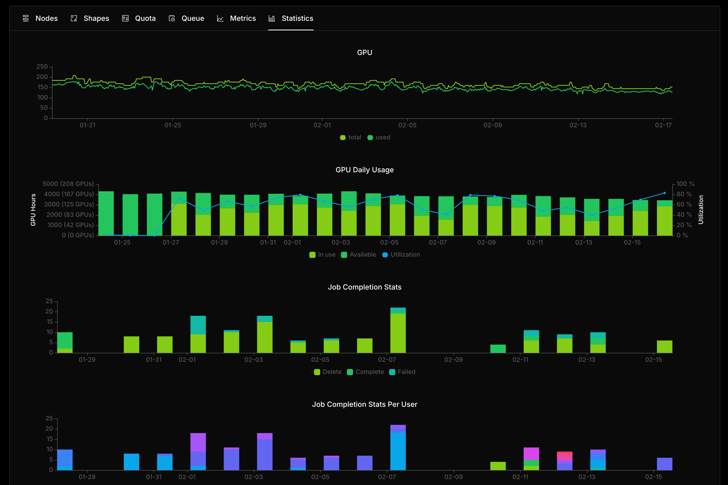
Task: Click the purple 02-01 segment in Per User chart
Action: 198,442
